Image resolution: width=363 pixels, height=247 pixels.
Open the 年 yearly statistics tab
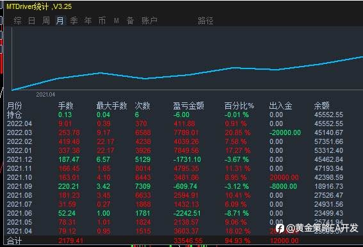click(88, 21)
